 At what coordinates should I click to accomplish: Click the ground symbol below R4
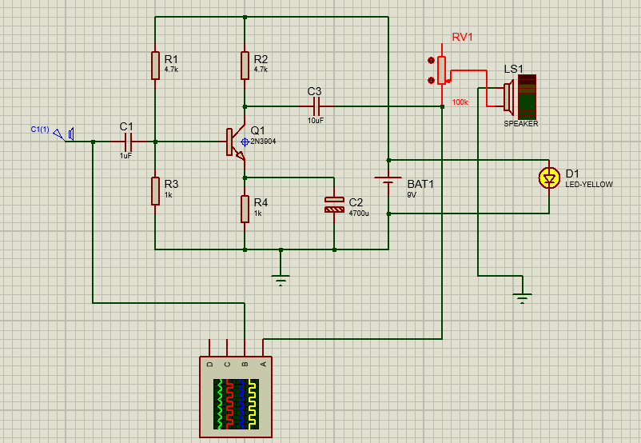[281, 279]
